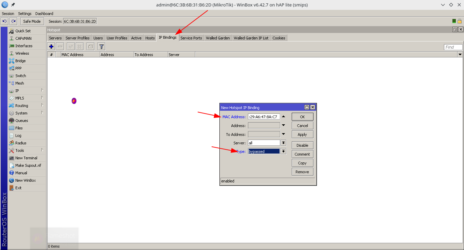464x250 pixels.
Task: Open New Terminal in sidebar
Action: tap(27, 158)
